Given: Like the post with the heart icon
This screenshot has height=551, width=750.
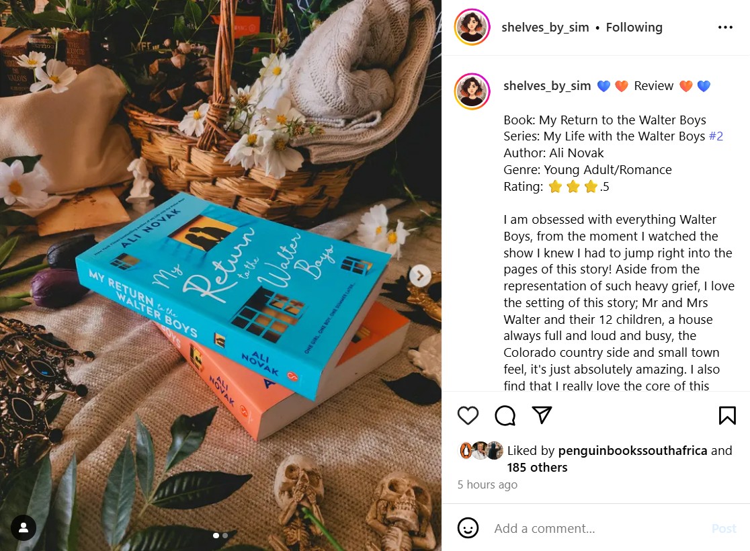Looking at the screenshot, I should (468, 415).
